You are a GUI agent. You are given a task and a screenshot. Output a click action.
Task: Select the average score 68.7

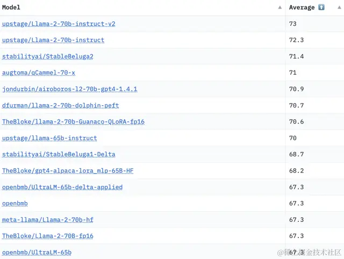point(296,154)
